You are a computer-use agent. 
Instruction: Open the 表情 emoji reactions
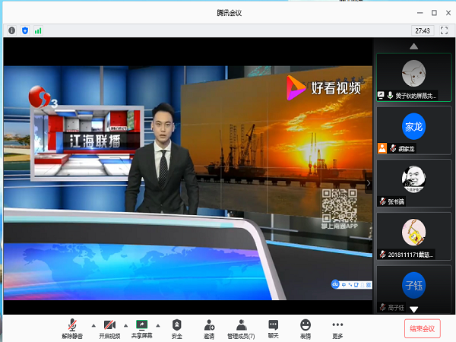[x=306, y=328]
